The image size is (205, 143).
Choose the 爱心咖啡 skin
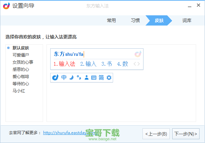(21, 77)
